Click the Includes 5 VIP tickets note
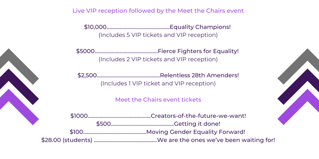The width and height of the screenshot is (319, 159). pyautogui.click(x=158, y=35)
